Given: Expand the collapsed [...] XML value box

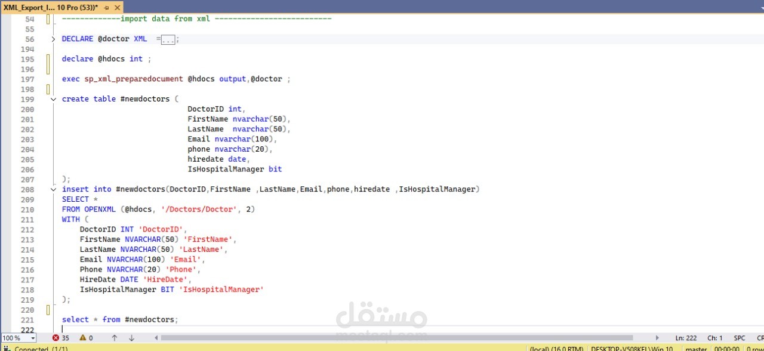Looking at the screenshot, I should point(168,39).
